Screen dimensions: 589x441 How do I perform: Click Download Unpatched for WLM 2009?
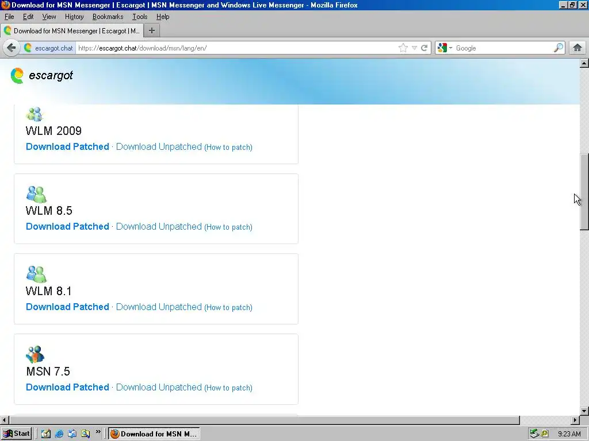click(159, 146)
